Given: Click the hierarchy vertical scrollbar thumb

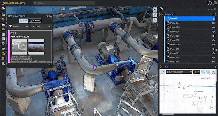Looking at the screenshot, I should 216,49.
